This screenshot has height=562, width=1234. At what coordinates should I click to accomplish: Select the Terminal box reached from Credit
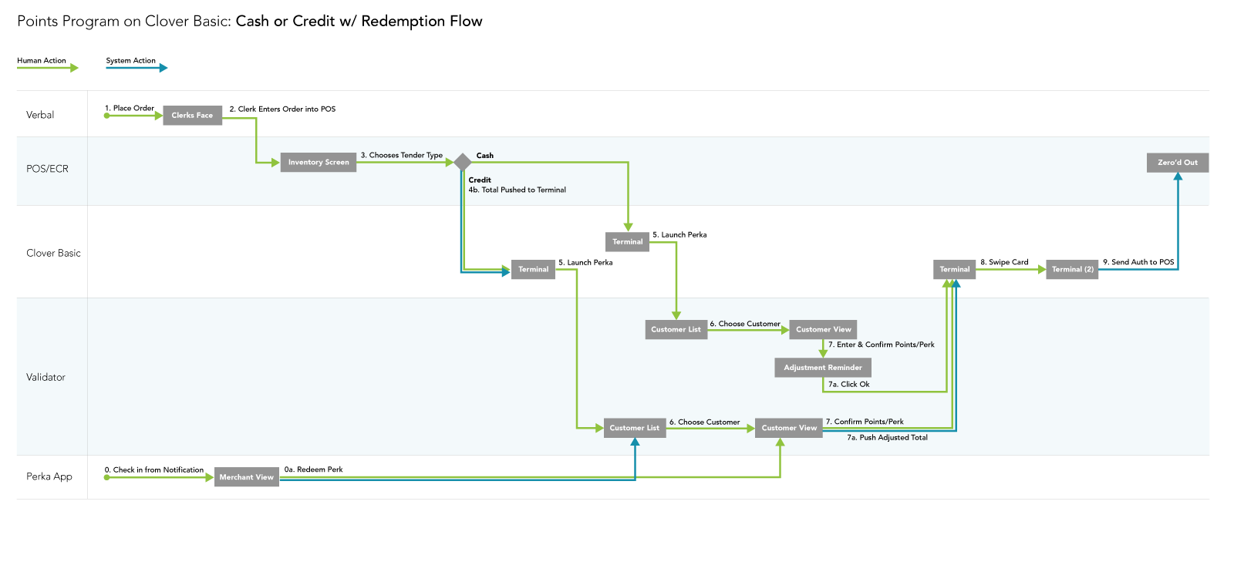coord(533,269)
